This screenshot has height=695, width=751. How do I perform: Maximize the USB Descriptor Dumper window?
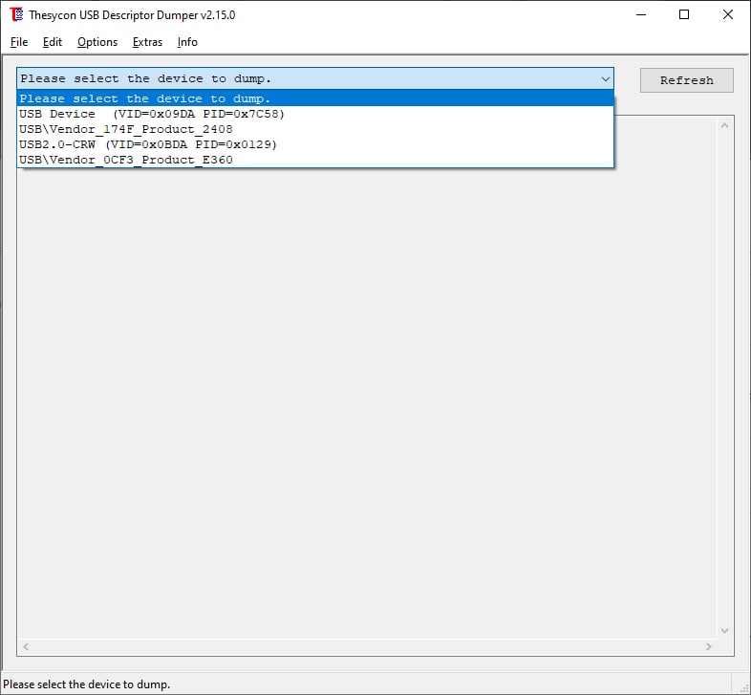click(684, 15)
